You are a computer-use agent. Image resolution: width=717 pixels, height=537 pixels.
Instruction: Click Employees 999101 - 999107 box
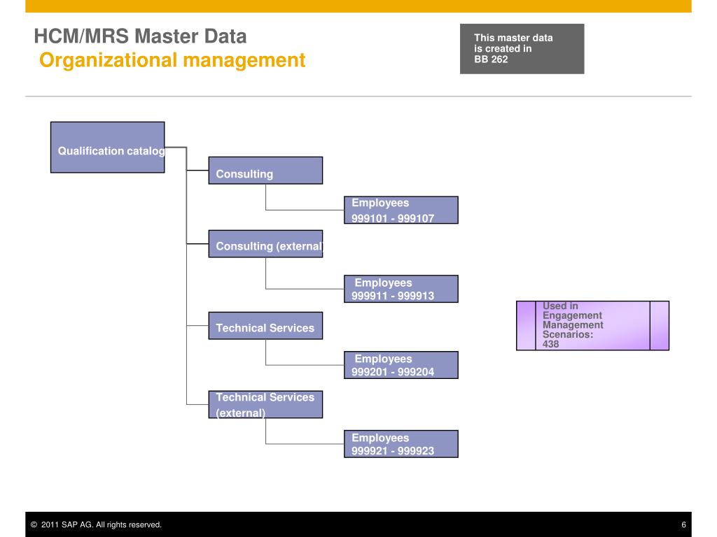coord(401,210)
